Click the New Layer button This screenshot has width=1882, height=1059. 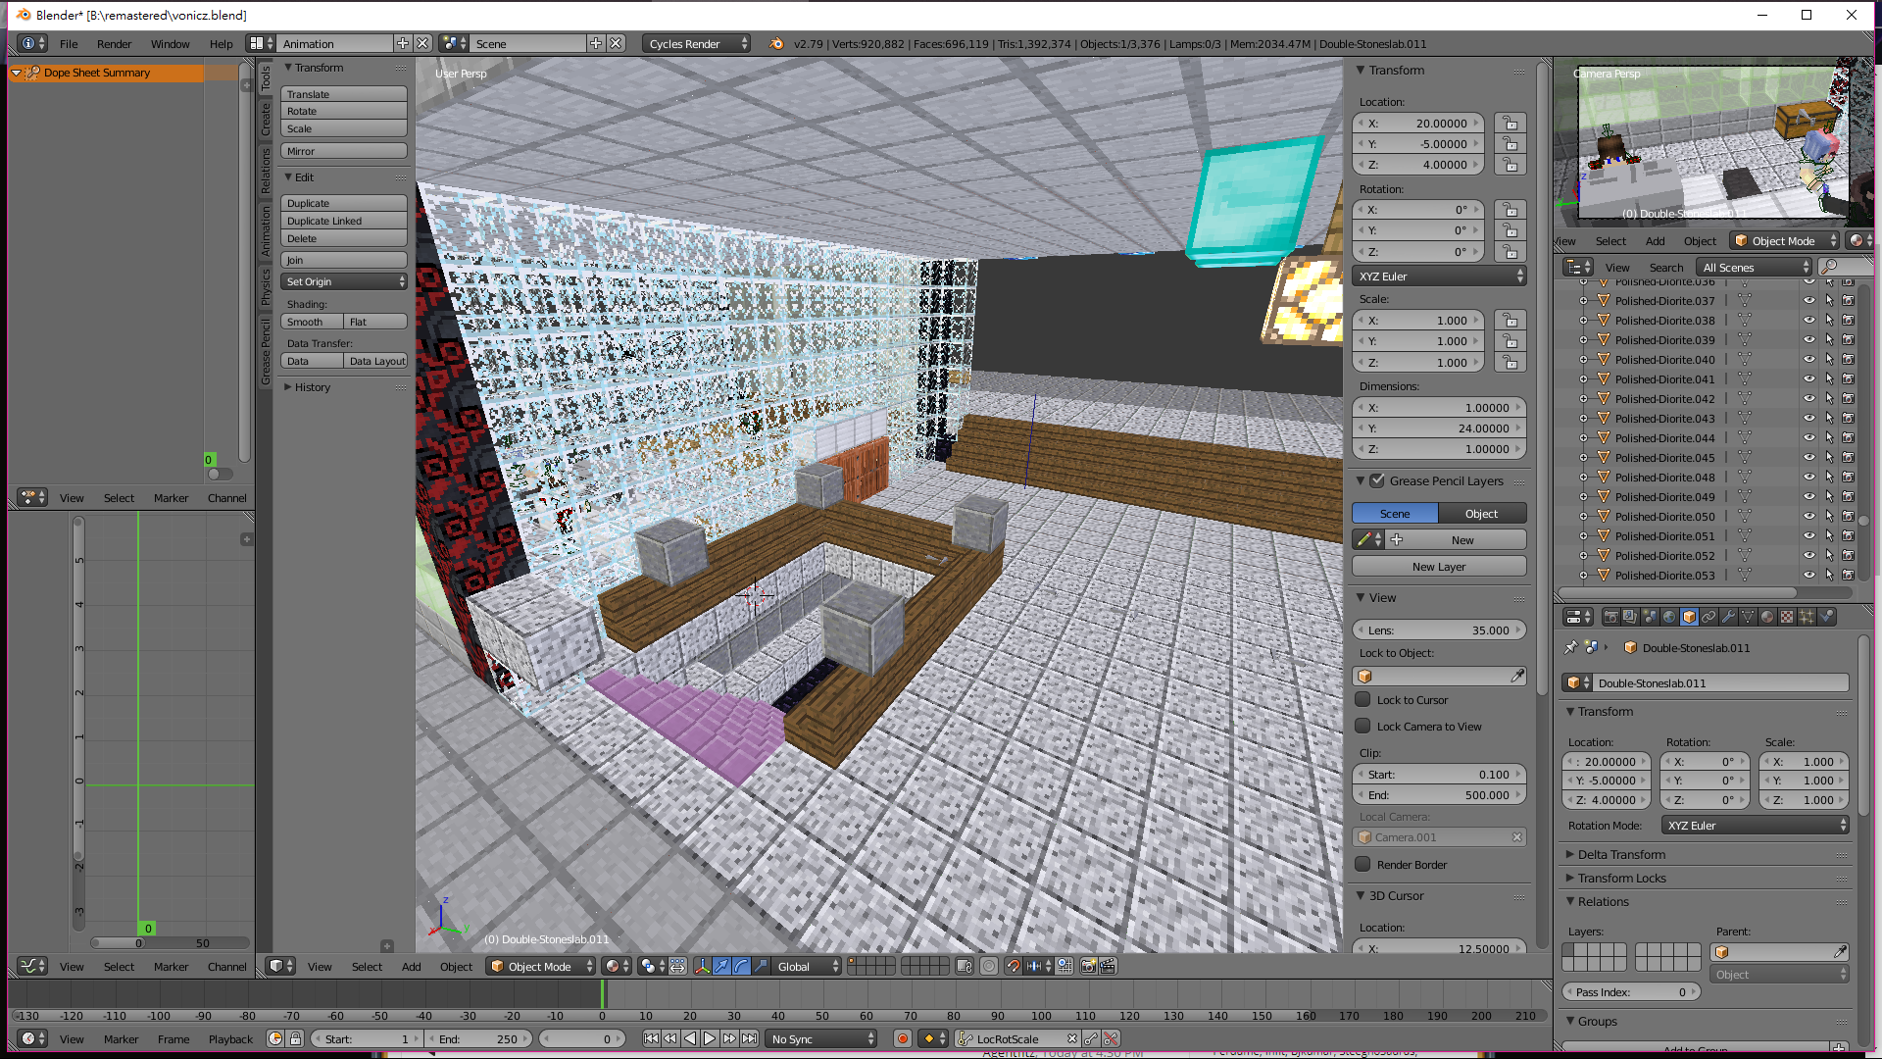tap(1439, 566)
